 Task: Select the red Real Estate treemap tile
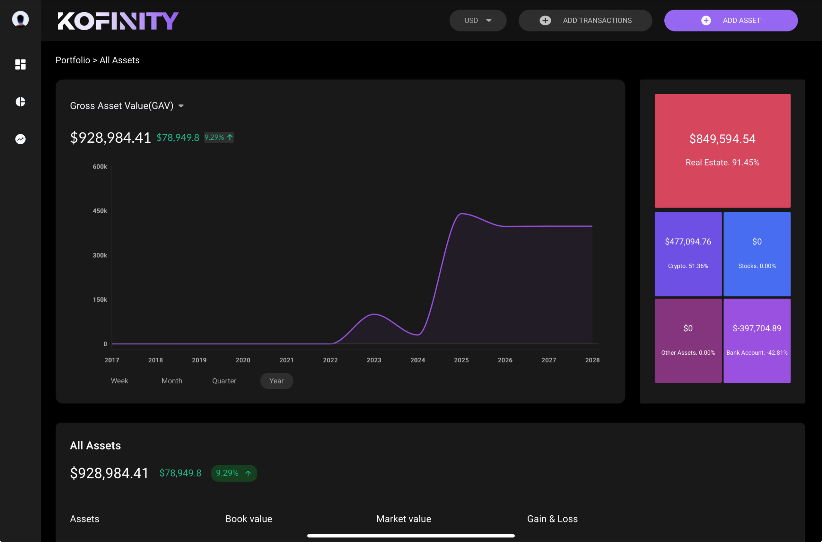[722, 150]
